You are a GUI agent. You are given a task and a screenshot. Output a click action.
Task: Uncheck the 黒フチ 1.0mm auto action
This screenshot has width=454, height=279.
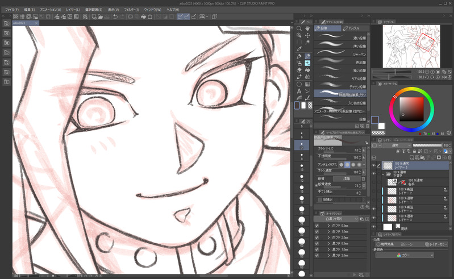pos(316,249)
